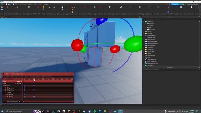Click the StarterGui folder icon
The image size is (201, 113).
coord(146,47)
